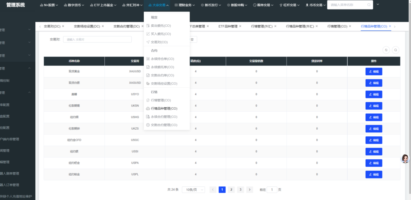The height and width of the screenshot is (200, 411).
Task: Click the circular refresh icon above table
Action: click(386, 50)
